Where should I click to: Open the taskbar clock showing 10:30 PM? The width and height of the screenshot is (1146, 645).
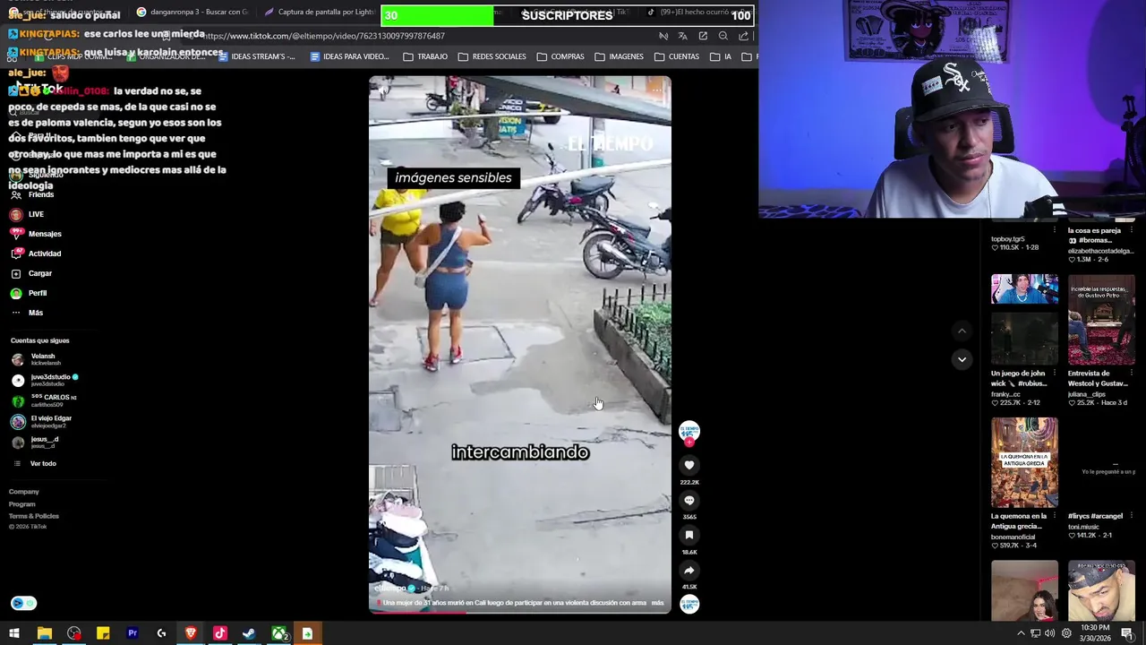pyautogui.click(x=1095, y=633)
